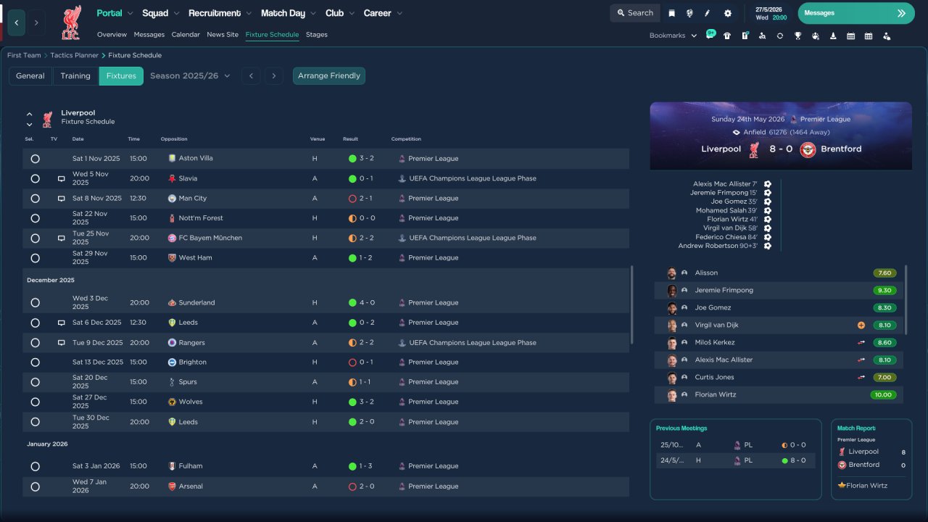Click the fixtures list scrollbar
Screen dimensions: 928x522
632,304
